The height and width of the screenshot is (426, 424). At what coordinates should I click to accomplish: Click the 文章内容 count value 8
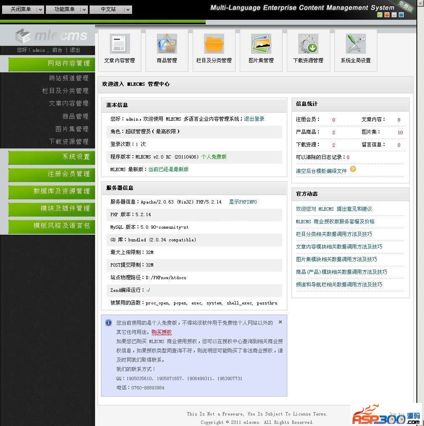(399, 120)
